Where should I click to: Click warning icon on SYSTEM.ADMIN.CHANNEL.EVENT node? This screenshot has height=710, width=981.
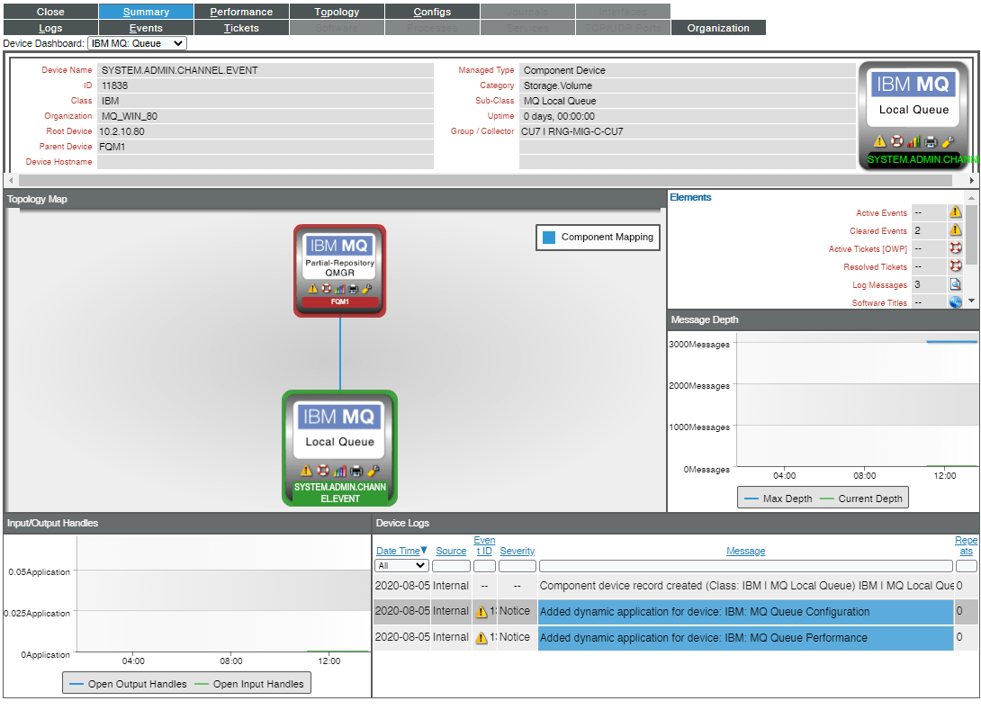pos(306,471)
